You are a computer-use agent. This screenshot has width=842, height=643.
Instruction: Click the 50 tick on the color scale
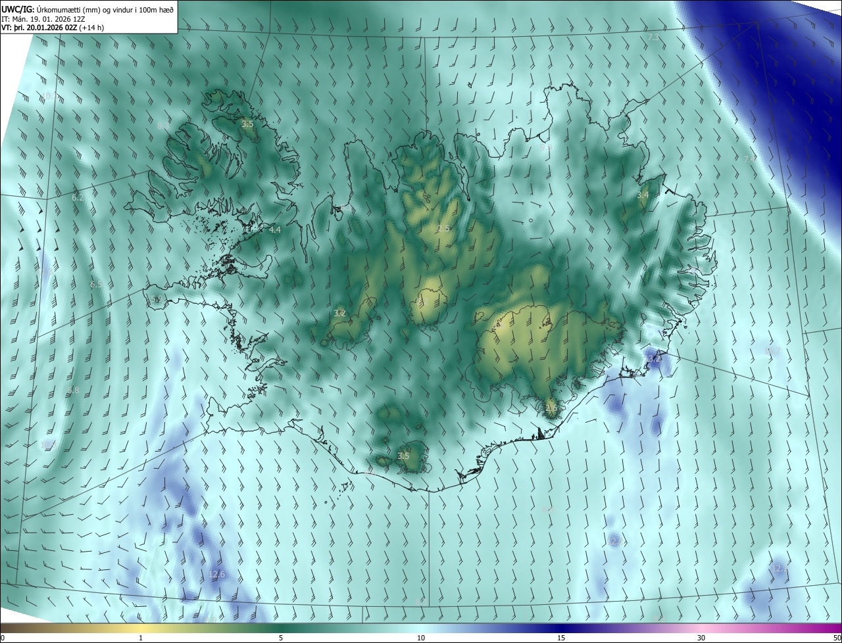click(x=836, y=638)
